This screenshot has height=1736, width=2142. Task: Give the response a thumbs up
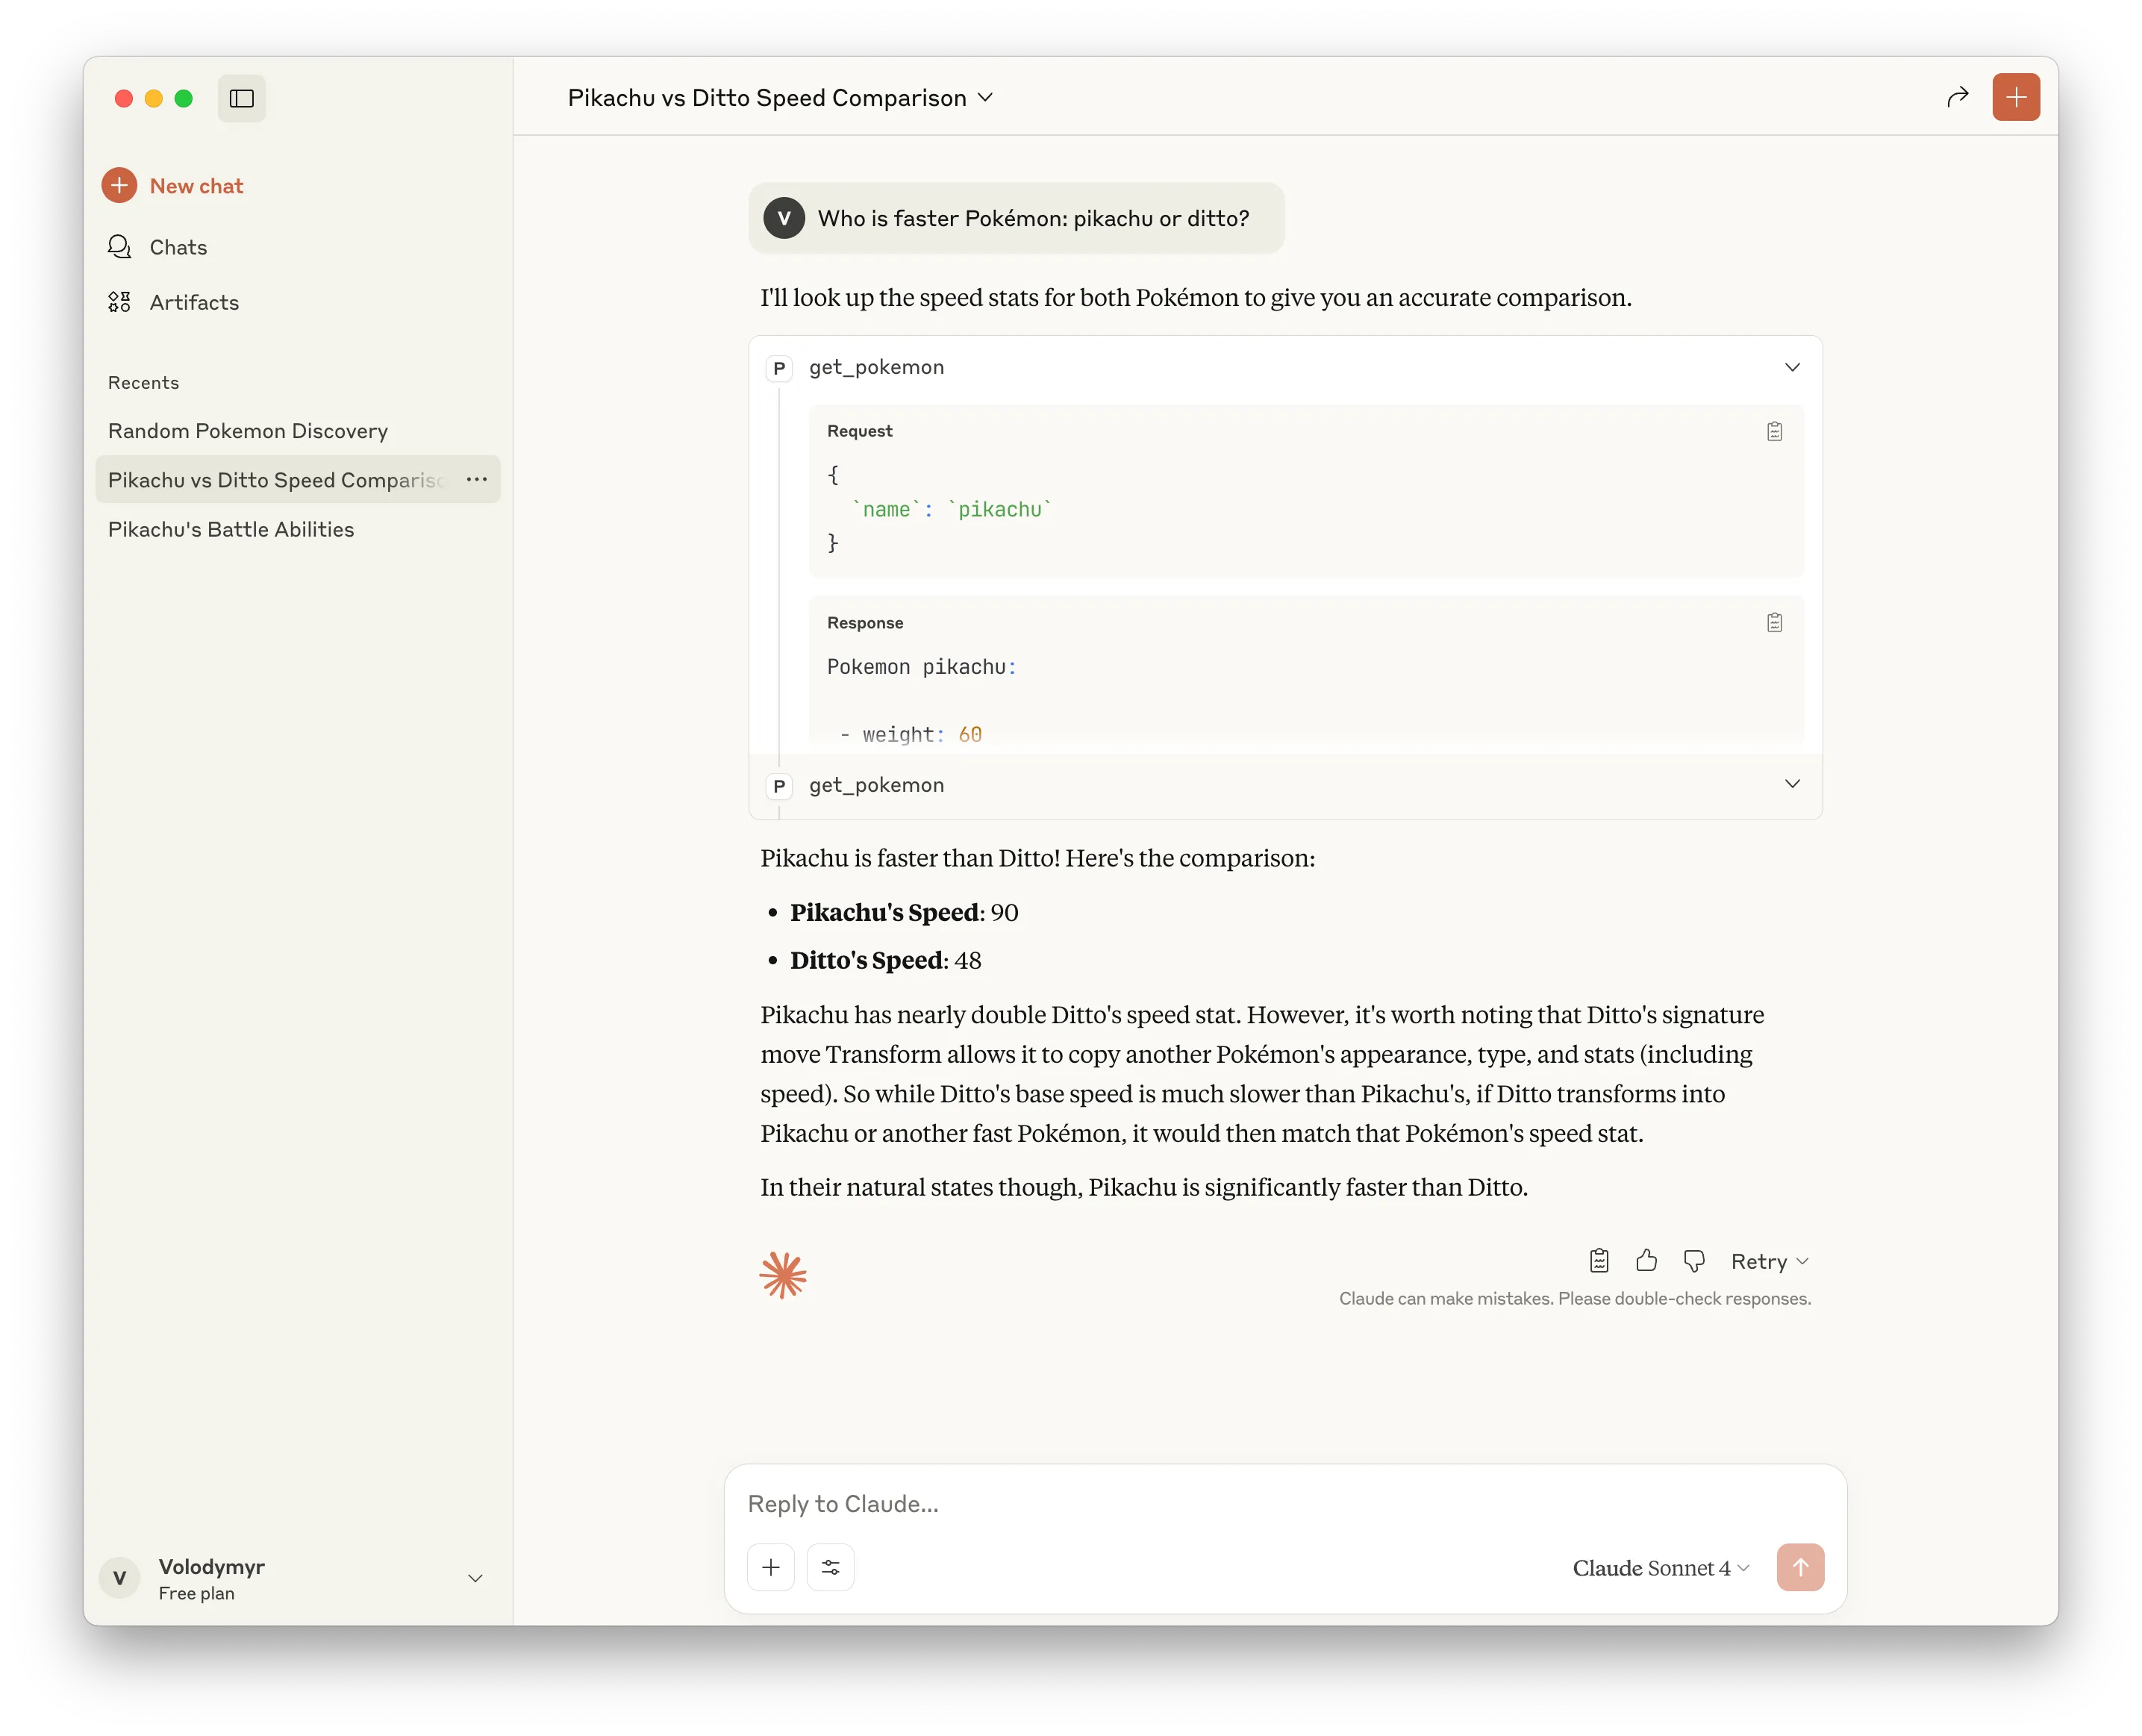click(1646, 1261)
